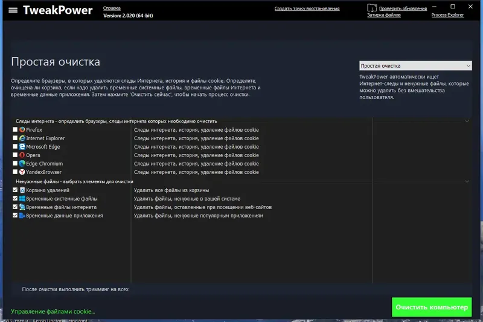Open the Простая очистка mode dropdown
Image resolution: width=483 pixels, height=322 pixels.
click(415, 66)
